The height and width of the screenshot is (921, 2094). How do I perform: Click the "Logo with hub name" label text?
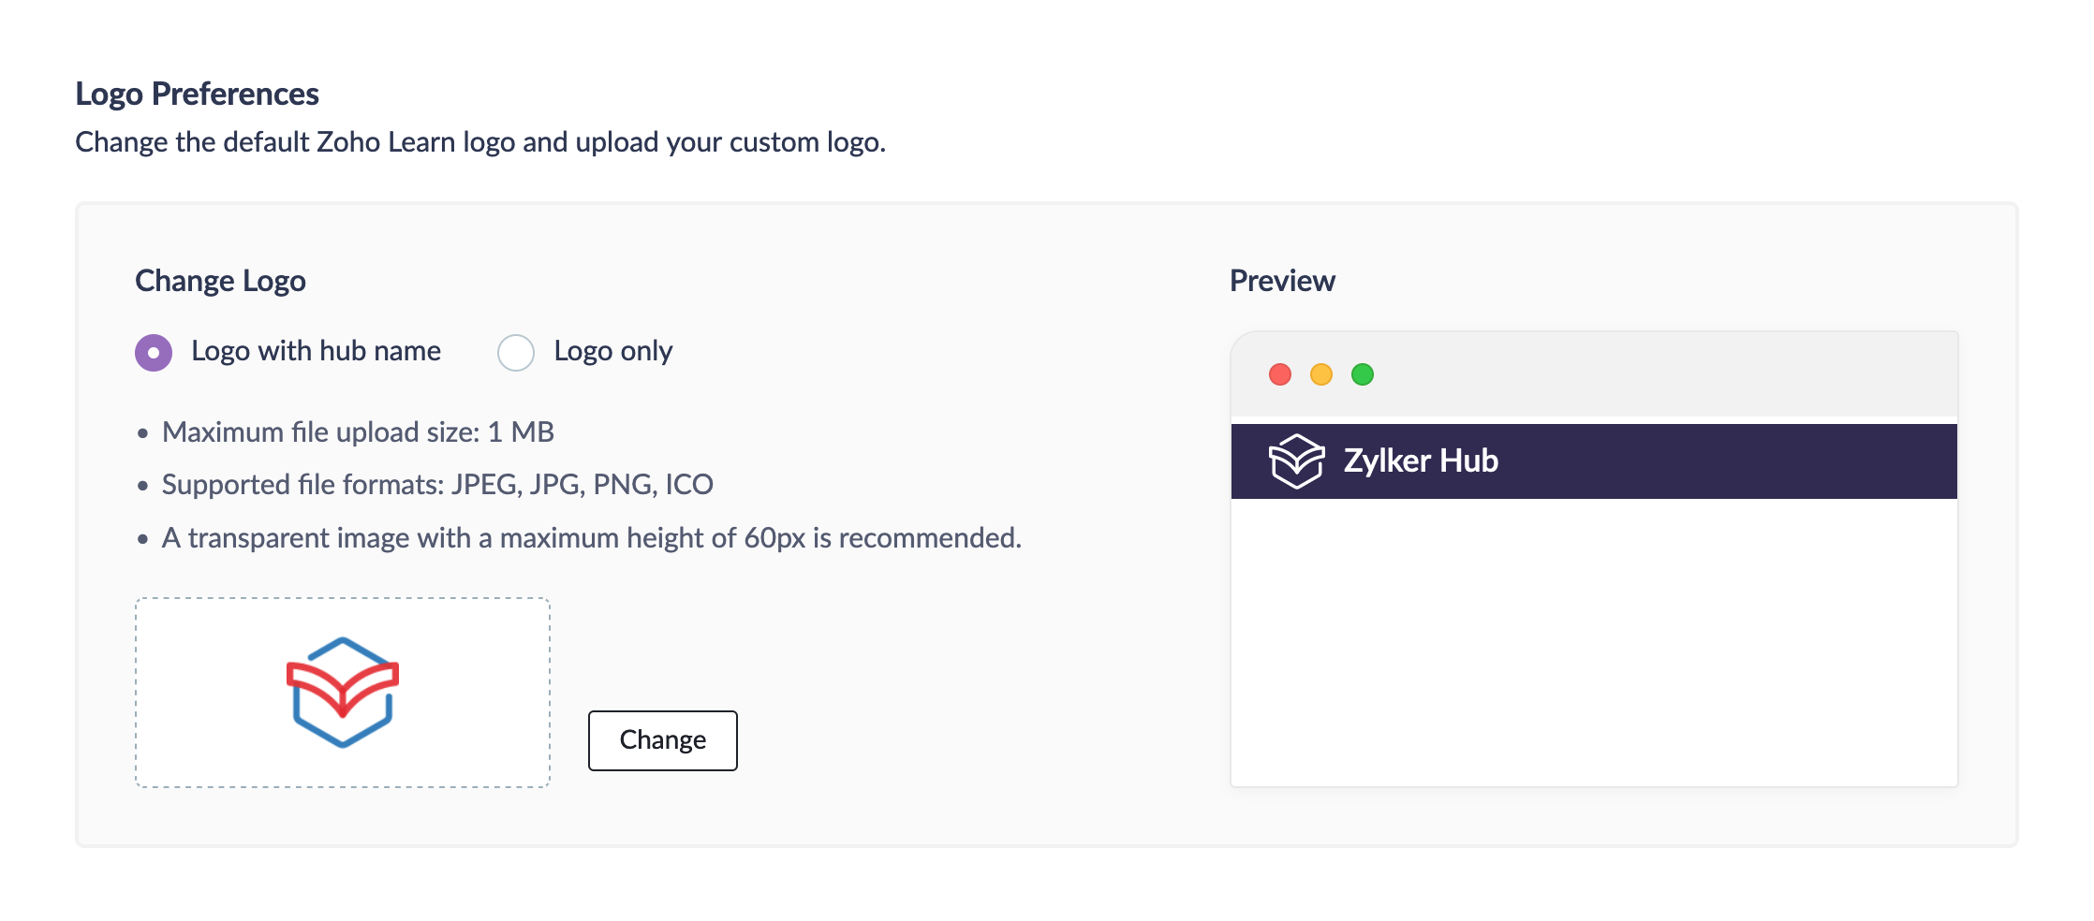316,351
